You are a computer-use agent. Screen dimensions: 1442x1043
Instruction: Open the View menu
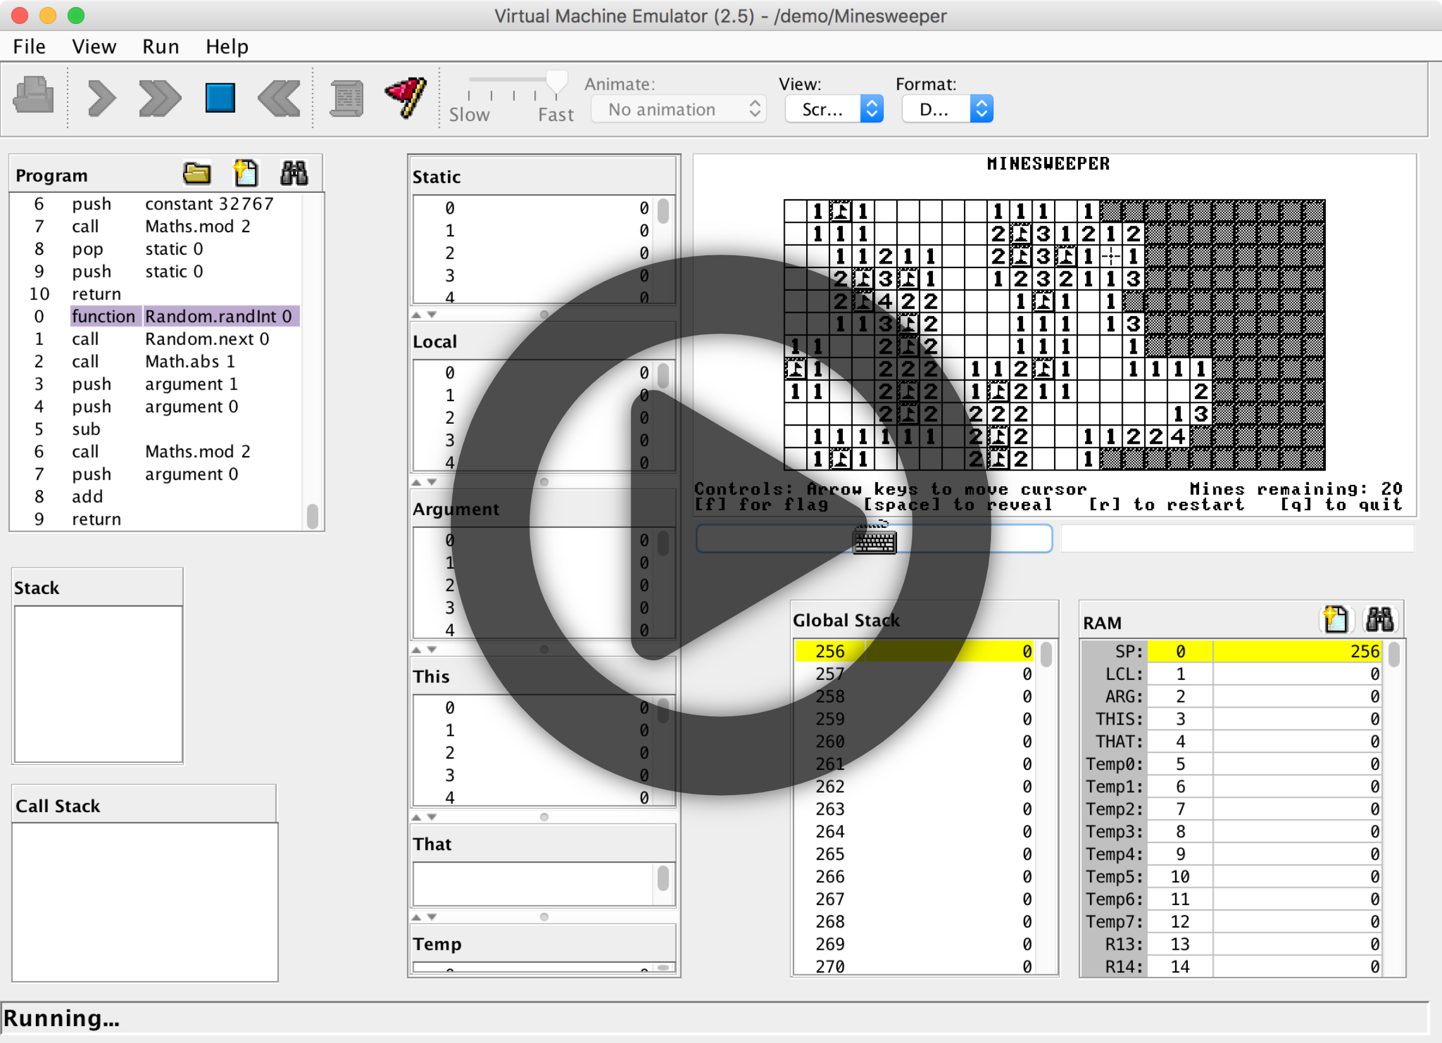point(93,47)
